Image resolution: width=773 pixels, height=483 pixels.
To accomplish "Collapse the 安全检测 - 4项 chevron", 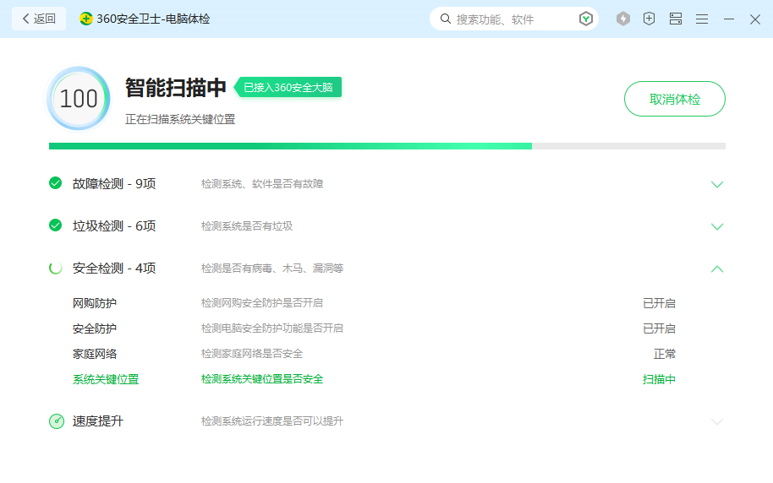I will point(717,269).
